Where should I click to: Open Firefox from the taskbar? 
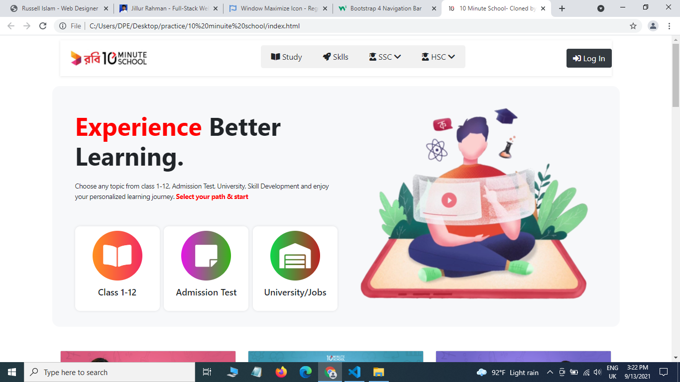[281, 372]
